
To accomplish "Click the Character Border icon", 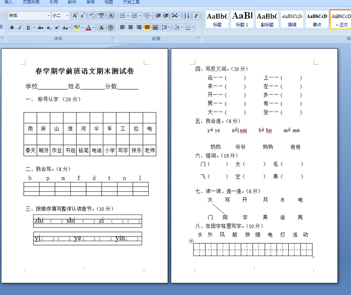I will coord(111,16).
